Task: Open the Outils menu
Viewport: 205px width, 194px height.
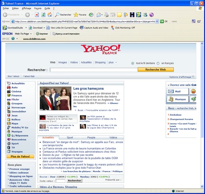Action: point(47,9)
